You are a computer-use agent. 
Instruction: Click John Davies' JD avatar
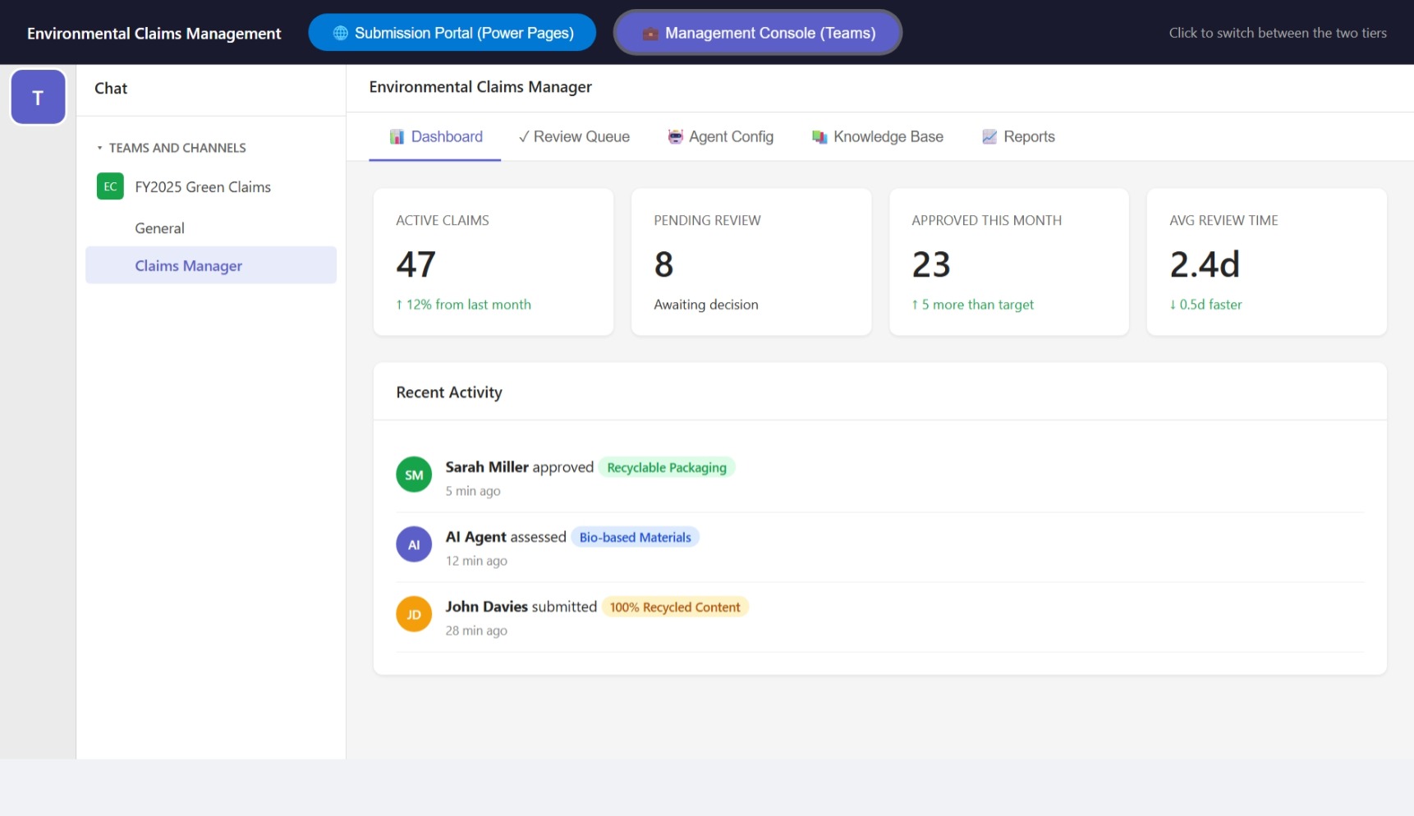click(414, 614)
